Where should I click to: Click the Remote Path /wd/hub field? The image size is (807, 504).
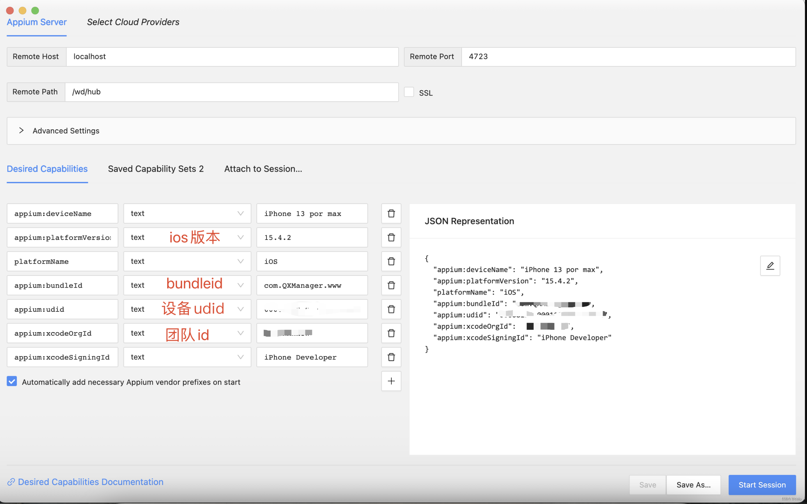point(232,92)
